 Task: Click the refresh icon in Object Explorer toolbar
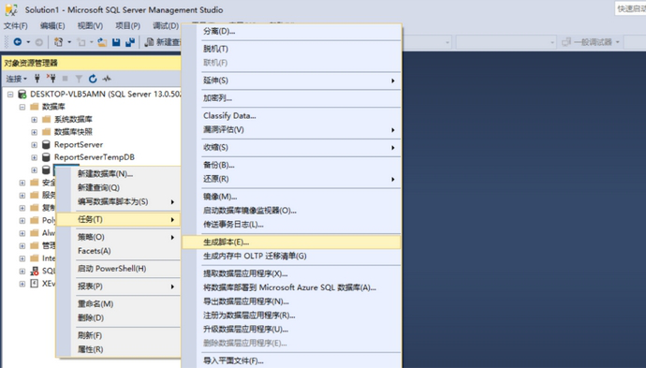pos(93,79)
